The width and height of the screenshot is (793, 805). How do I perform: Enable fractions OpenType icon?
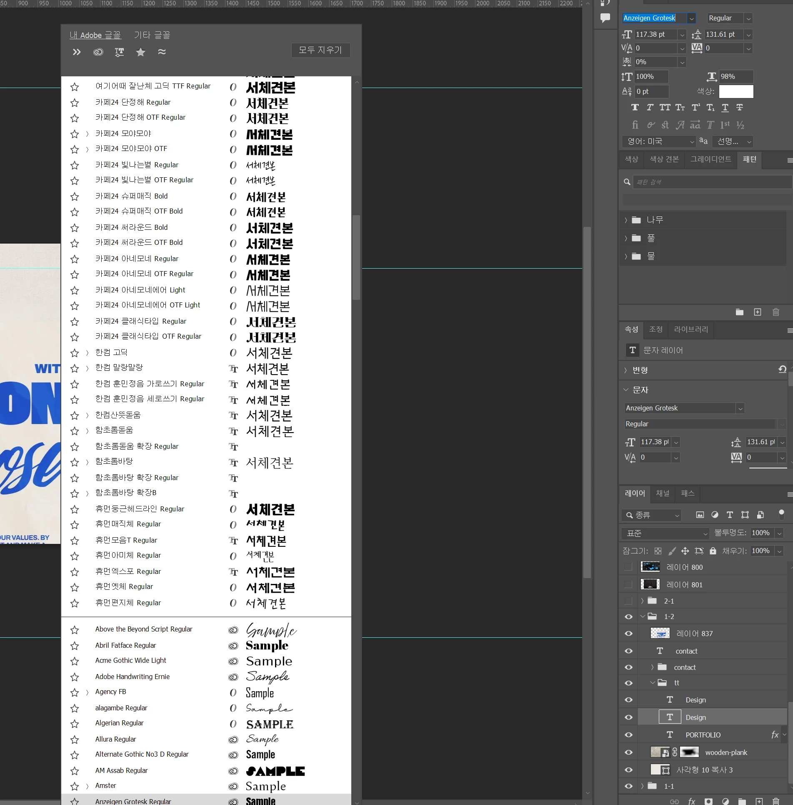click(x=740, y=125)
